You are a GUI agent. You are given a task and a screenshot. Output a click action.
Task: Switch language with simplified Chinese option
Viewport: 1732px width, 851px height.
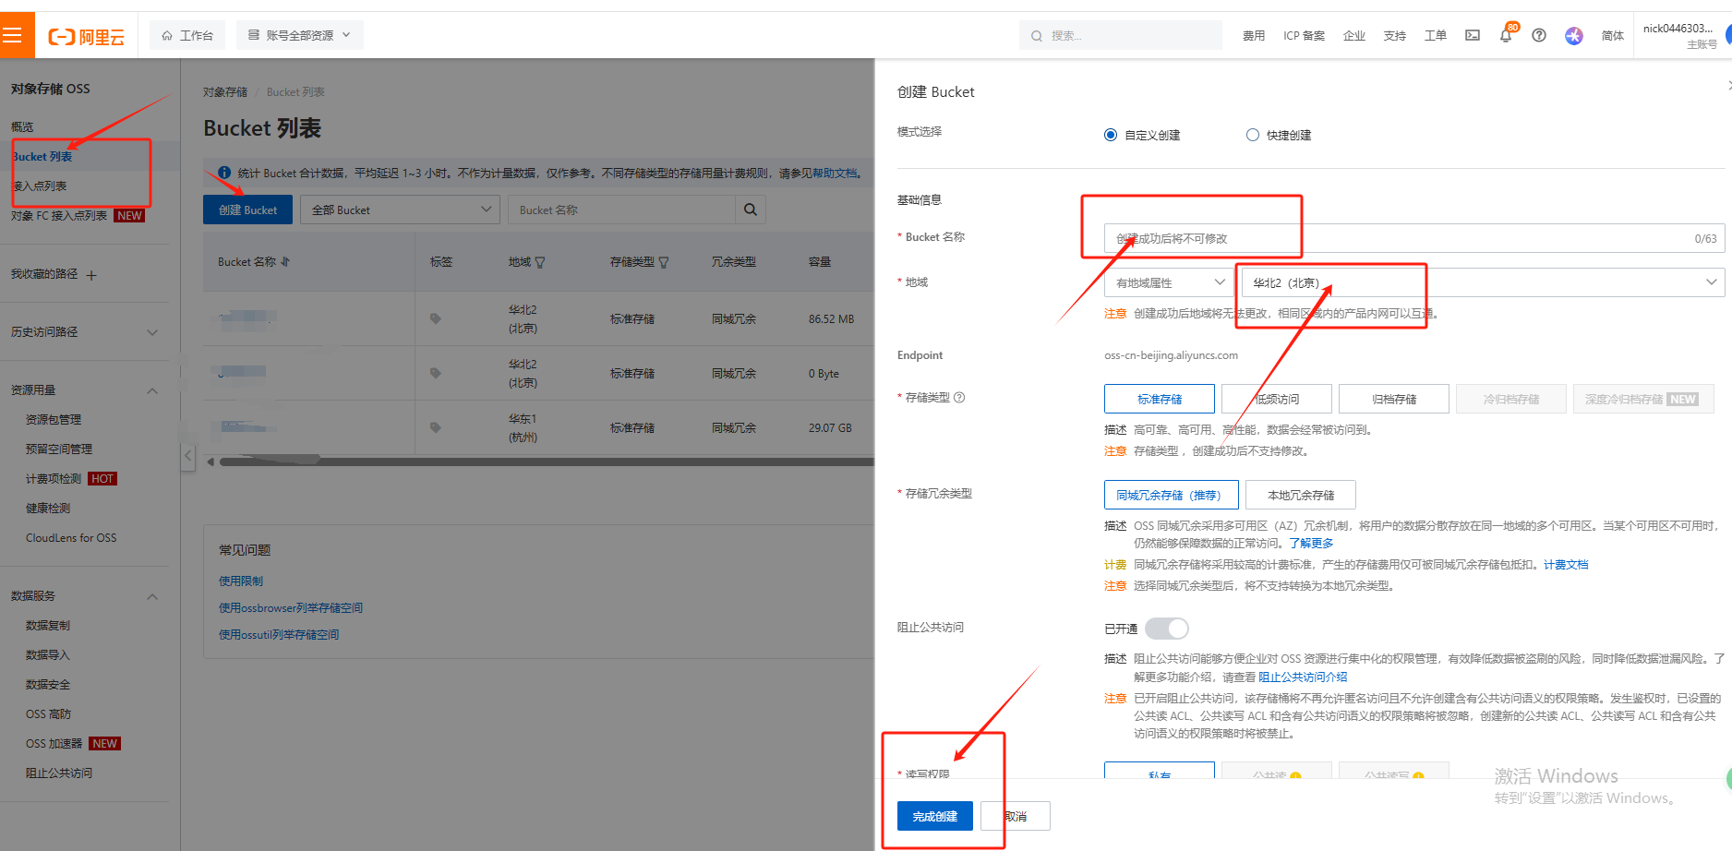(1613, 35)
